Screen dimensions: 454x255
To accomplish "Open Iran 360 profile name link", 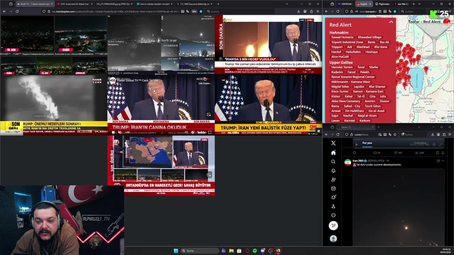I will [x=358, y=161].
